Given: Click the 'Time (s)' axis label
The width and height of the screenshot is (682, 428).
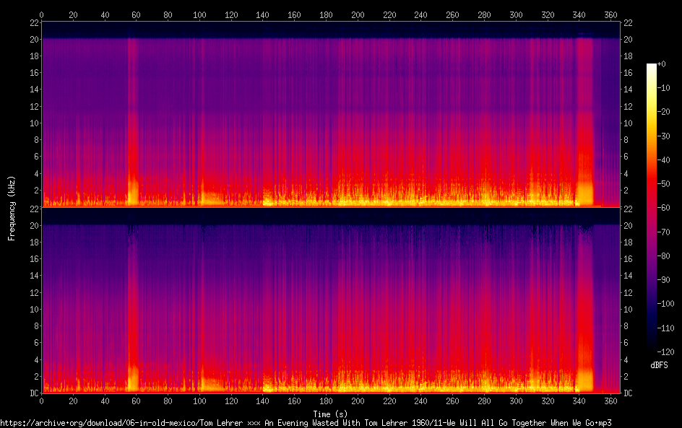Looking at the screenshot, I should point(330,414).
